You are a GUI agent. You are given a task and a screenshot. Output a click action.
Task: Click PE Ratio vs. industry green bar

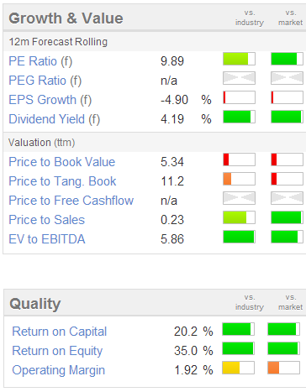click(239, 59)
